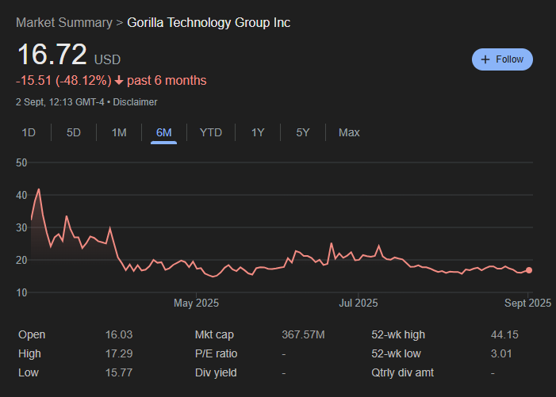Click the -15.51 (-48.12%) change text

point(63,81)
